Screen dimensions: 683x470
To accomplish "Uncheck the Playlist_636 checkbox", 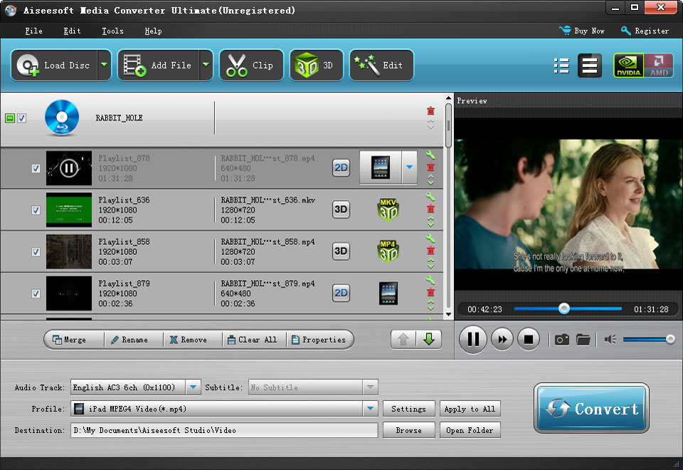I will pyautogui.click(x=36, y=210).
